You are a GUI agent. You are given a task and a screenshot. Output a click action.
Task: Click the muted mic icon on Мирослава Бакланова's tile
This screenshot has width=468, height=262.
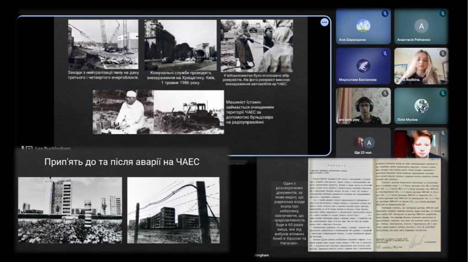click(x=385, y=53)
